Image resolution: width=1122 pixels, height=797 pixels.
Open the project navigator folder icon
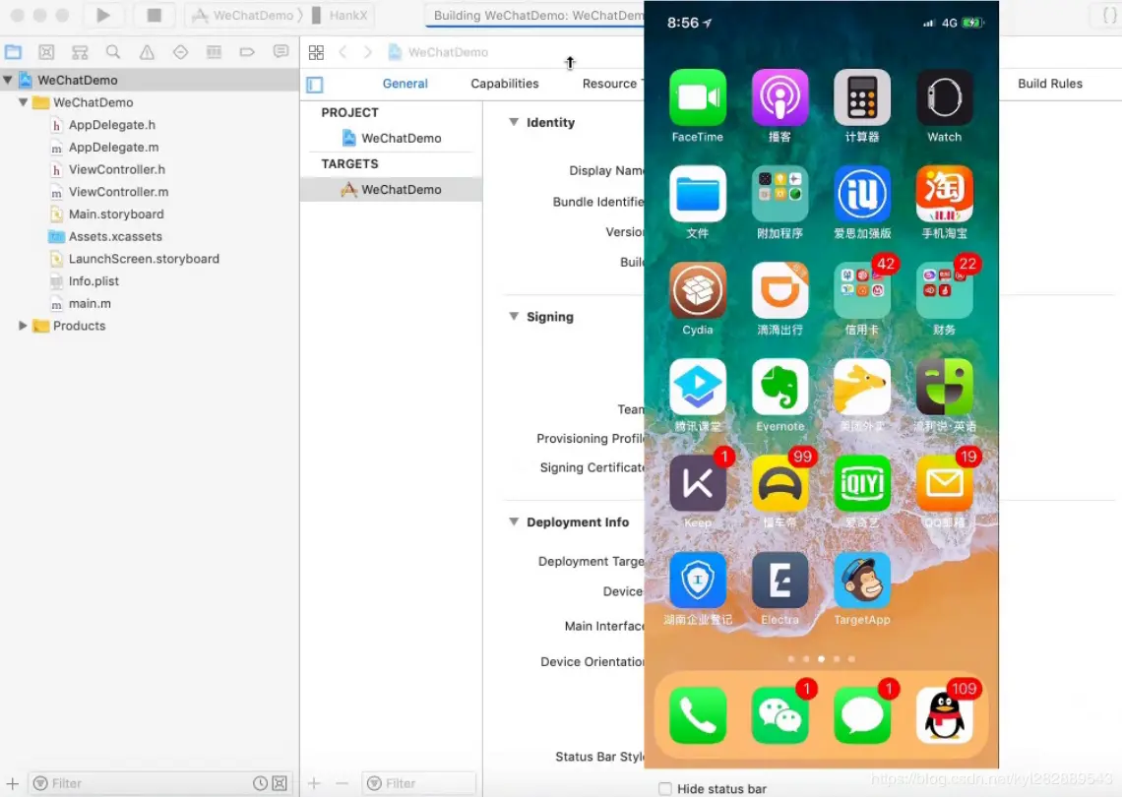pyautogui.click(x=13, y=51)
